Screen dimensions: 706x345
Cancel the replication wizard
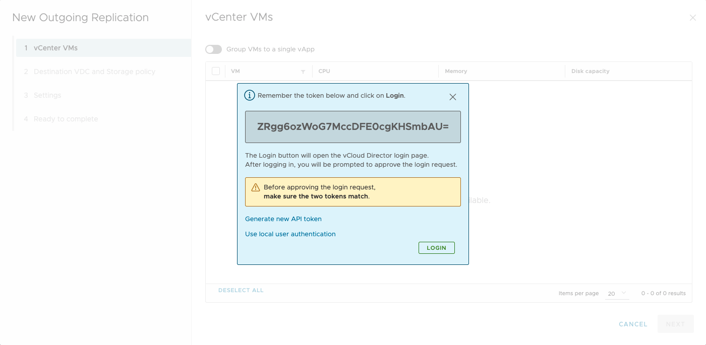[x=633, y=324]
